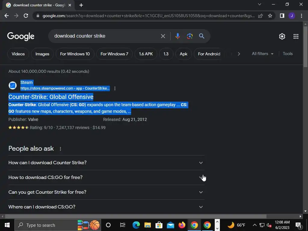308x231 pixels.
Task: Select 1.3 filter chip
Action: [166, 54]
